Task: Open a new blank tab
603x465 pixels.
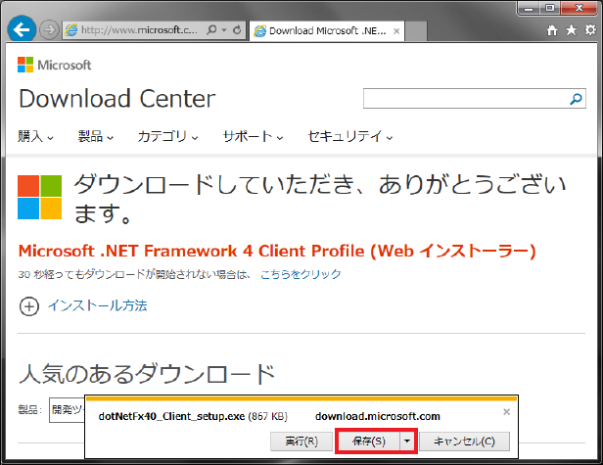Action: (416, 31)
